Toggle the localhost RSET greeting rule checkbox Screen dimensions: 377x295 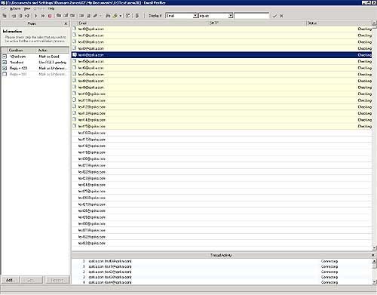tap(5, 62)
